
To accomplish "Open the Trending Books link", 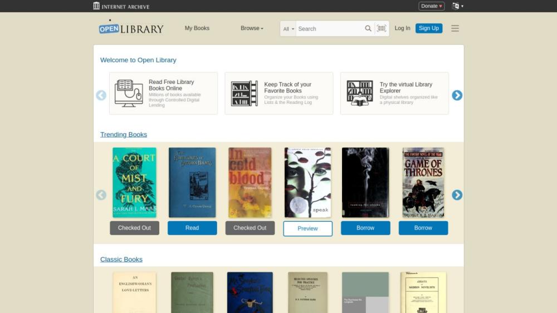I will point(124,135).
